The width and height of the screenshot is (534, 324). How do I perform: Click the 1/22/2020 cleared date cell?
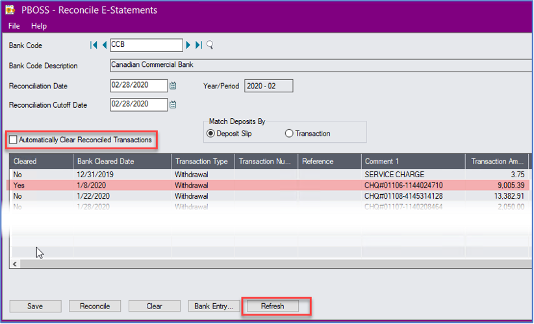tap(122, 196)
